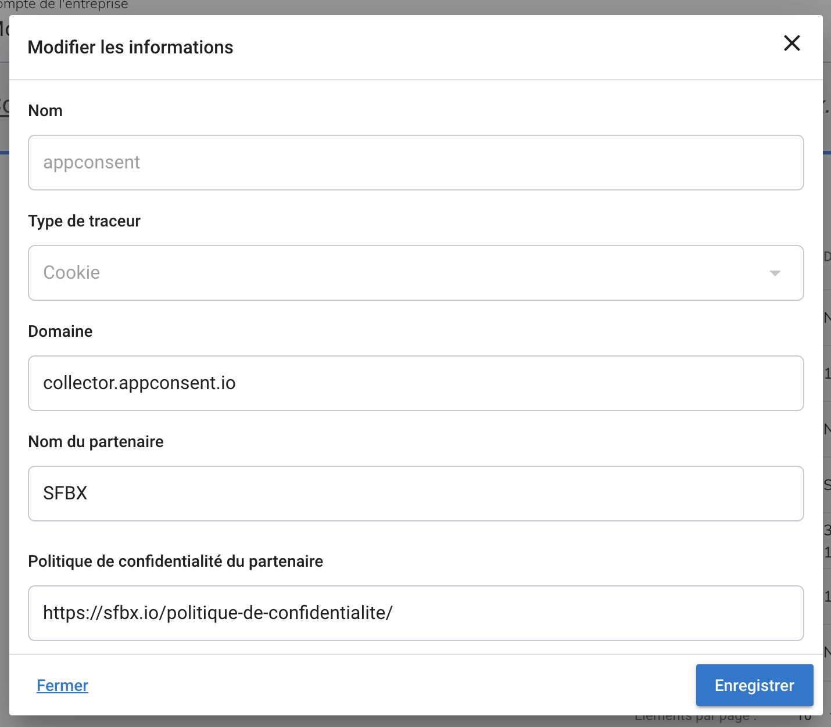Image resolution: width=831 pixels, height=727 pixels.
Task: Place cursor at end of collector.appconsent.io text
Action: [x=237, y=383]
